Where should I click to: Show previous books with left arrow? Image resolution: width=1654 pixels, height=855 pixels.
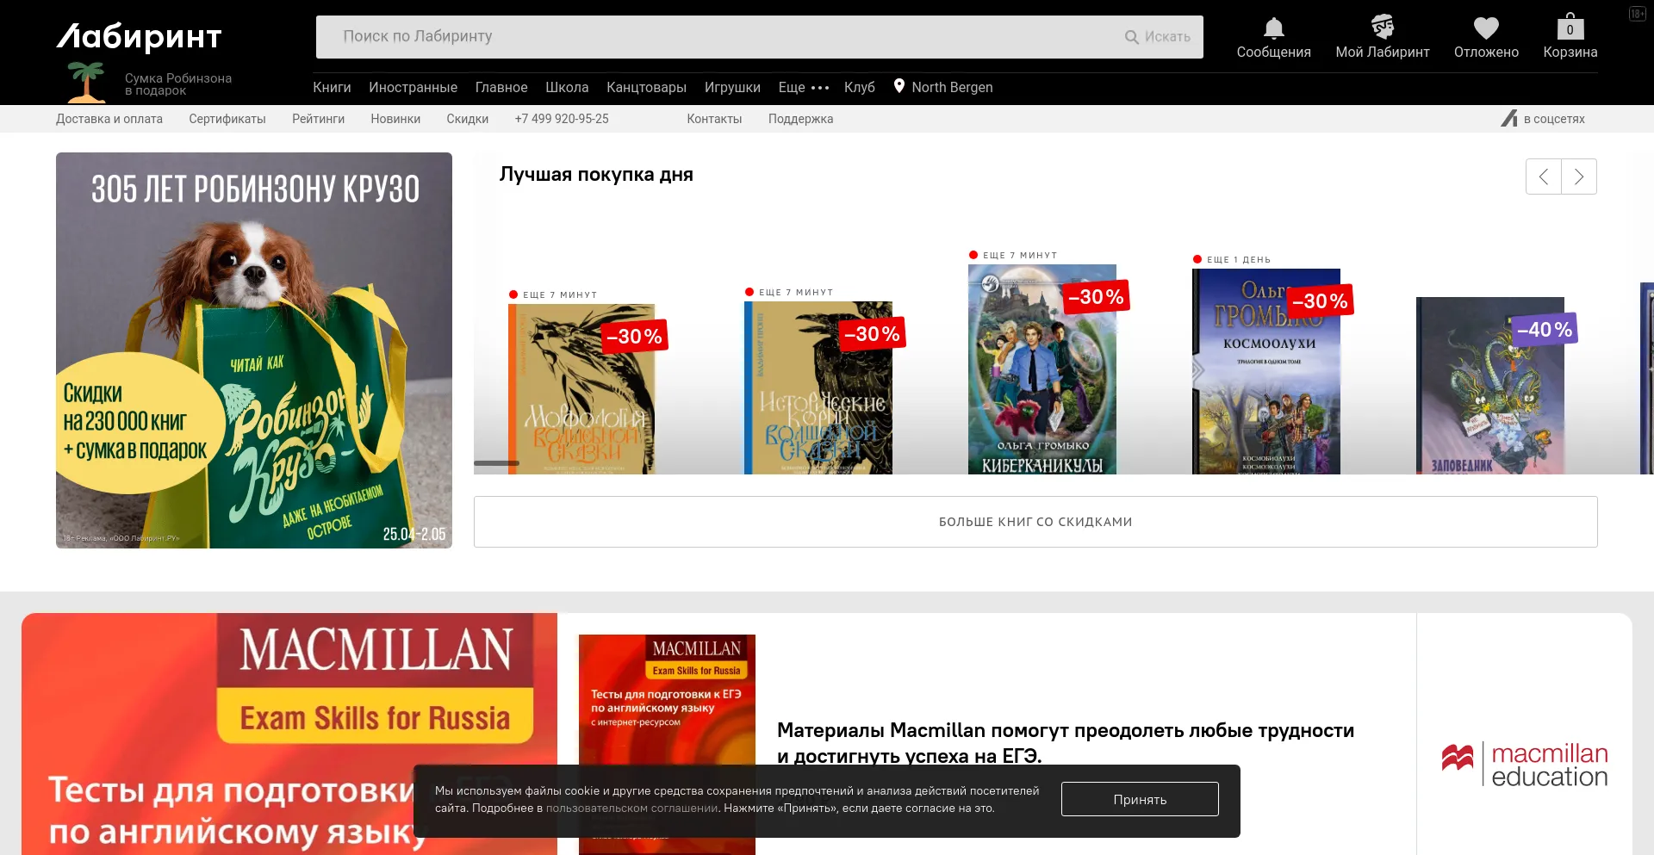(x=1543, y=177)
